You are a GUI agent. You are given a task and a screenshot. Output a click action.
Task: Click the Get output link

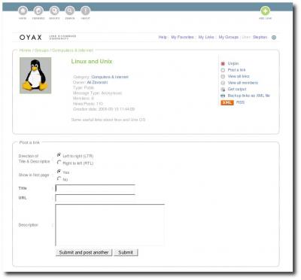click(237, 90)
